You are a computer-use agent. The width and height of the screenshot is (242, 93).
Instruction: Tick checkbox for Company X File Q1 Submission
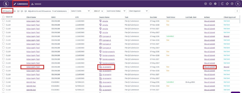coord(3,36)
